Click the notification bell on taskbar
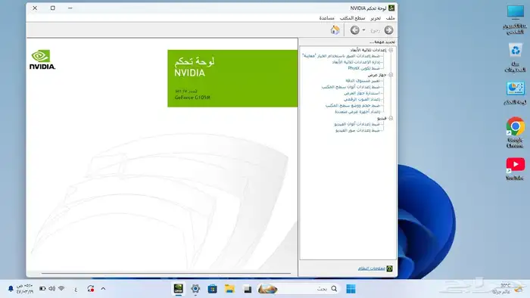Image resolution: width=530 pixels, height=298 pixels. pyautogui.click(x=11, y=289)
